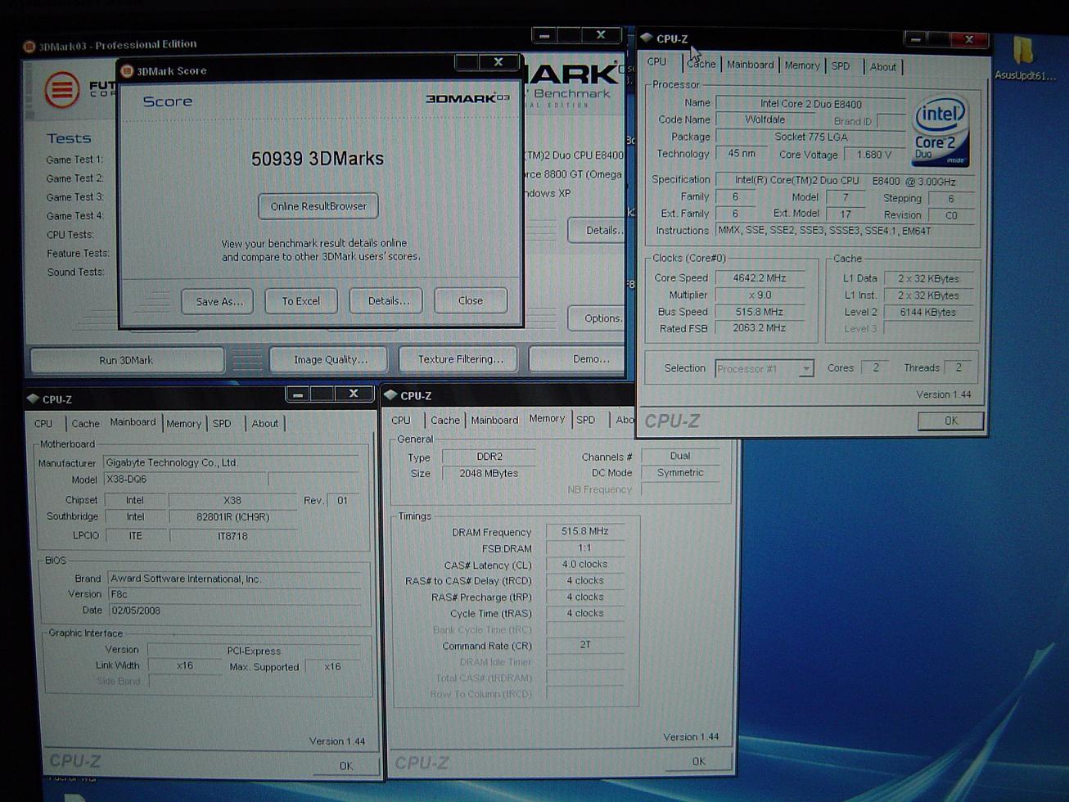This screenshot has width=1069, height=802.
Task: Switch to Memory tab in top-right CPU-Z
Action: tap(802, 65)
